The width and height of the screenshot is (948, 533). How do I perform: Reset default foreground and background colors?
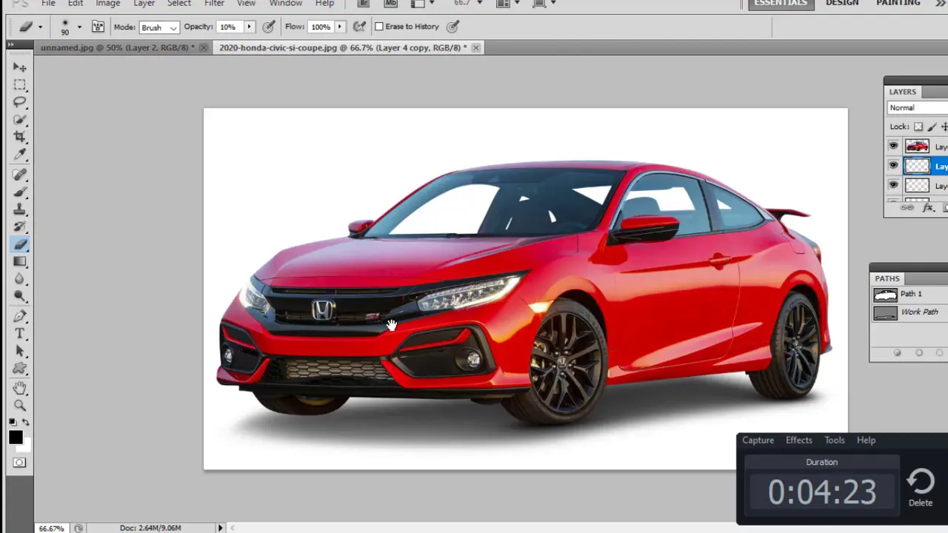pos(13,423)
